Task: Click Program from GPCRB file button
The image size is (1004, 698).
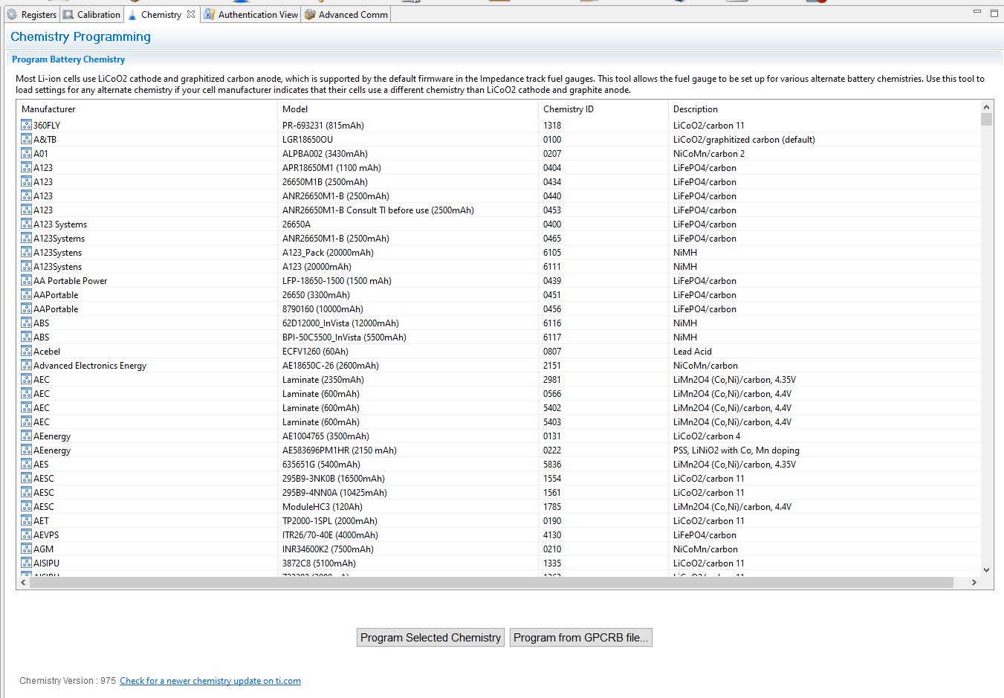Action: click(580, 637)
